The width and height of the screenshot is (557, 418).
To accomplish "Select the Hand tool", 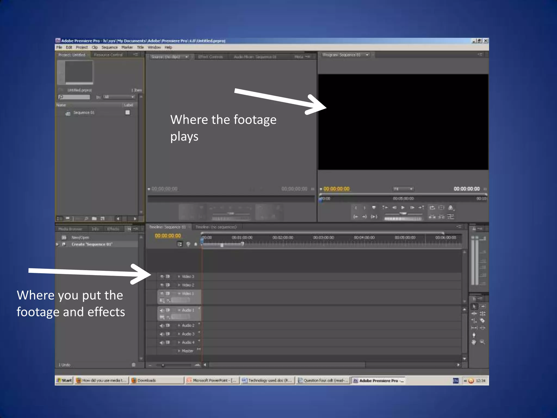I will 474,342.
